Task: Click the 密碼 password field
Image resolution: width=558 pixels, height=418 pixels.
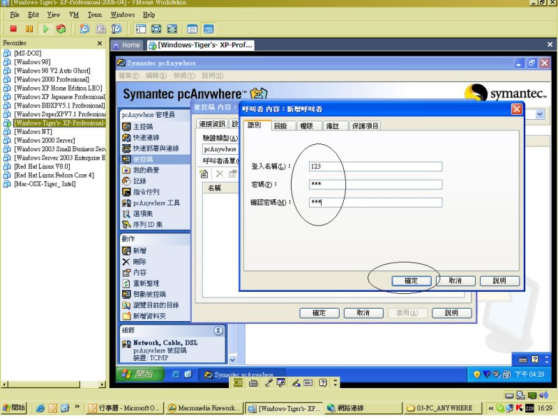Action: [376, 185]
